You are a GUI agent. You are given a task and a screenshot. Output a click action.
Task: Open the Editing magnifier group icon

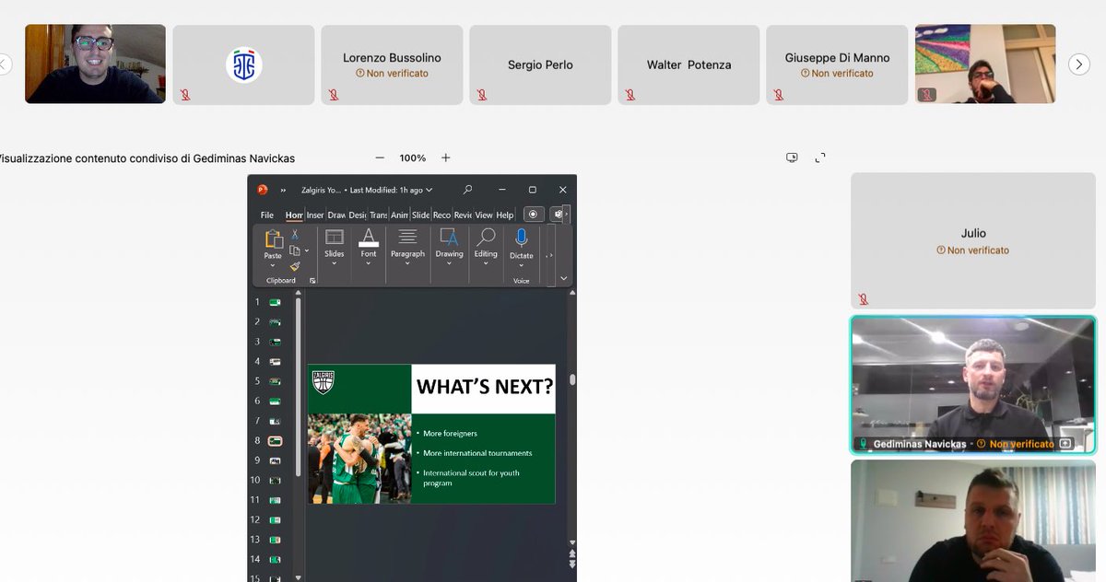point(486,238)
